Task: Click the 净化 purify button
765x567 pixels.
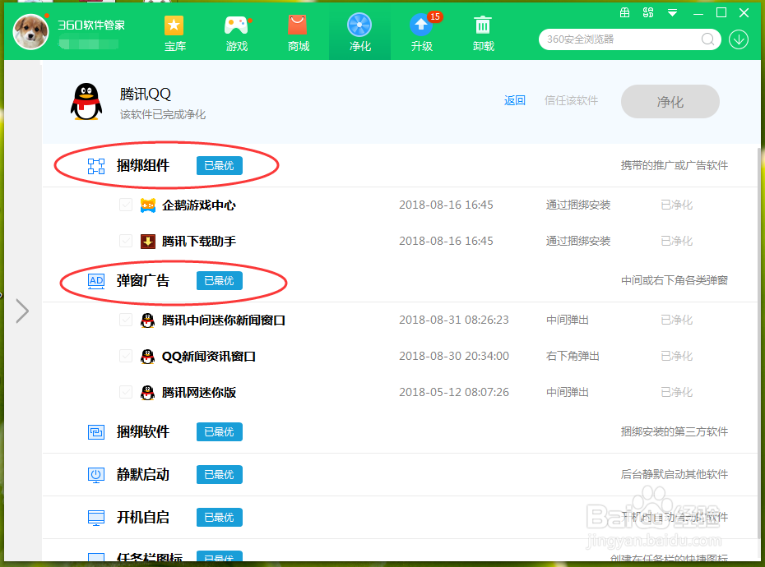Action: [670, 101]
